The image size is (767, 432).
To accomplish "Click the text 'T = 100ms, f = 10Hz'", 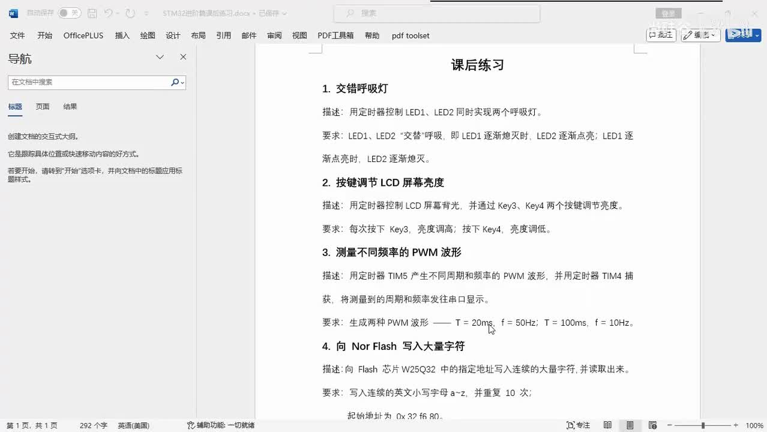I will point(586,323).
